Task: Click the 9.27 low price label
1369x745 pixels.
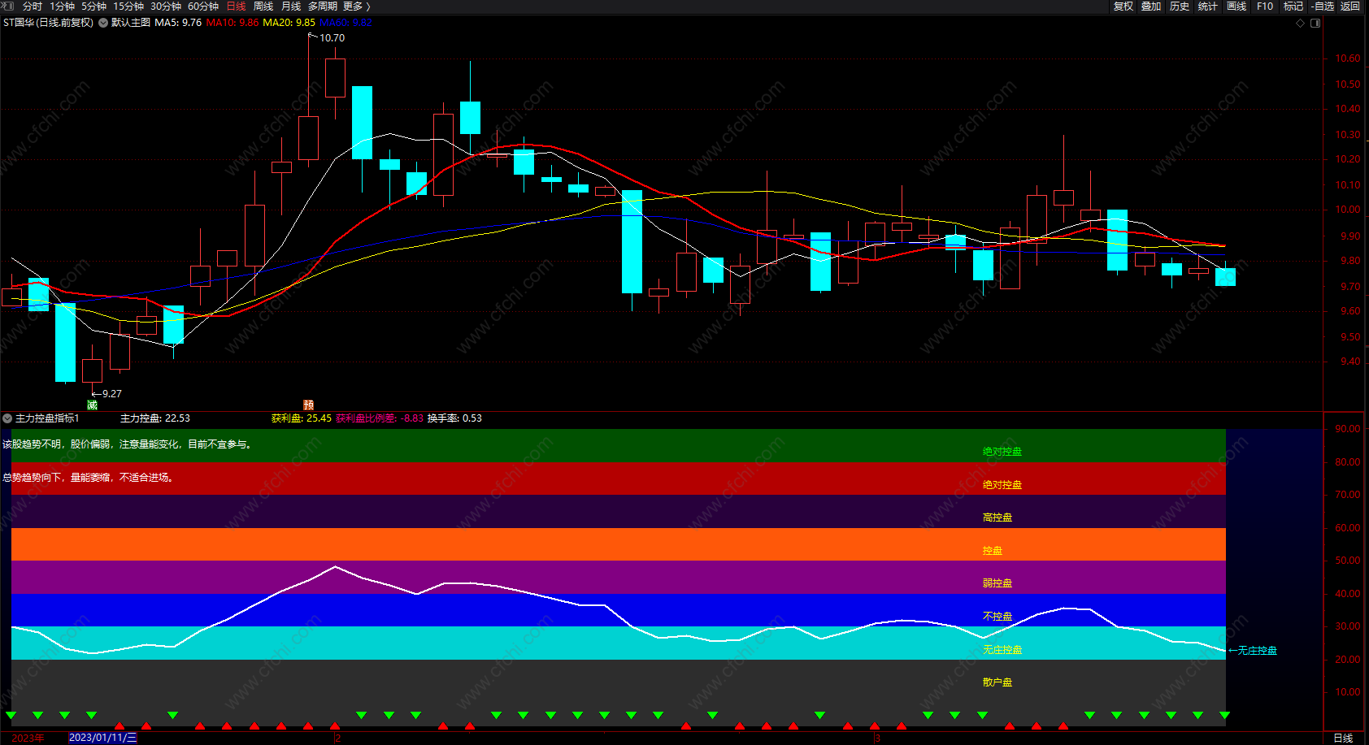Action: click(111, 394)
